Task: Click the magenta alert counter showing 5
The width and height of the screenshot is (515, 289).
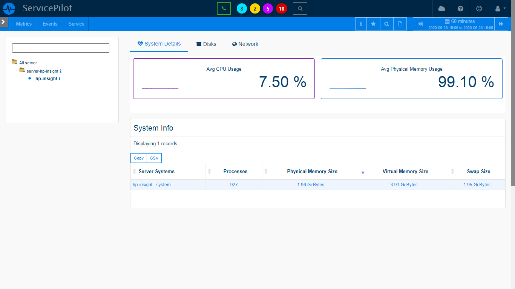Action: [x=268, y=8]
